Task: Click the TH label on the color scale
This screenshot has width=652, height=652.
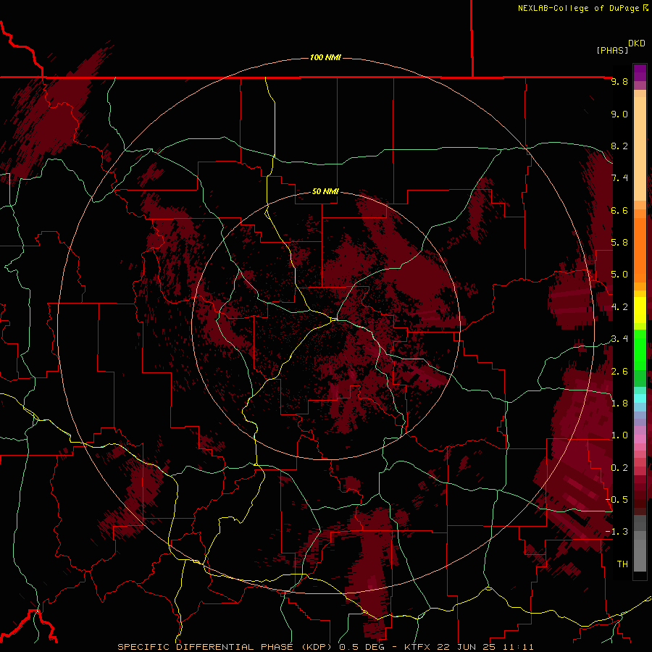Action: tap(622, 564)
